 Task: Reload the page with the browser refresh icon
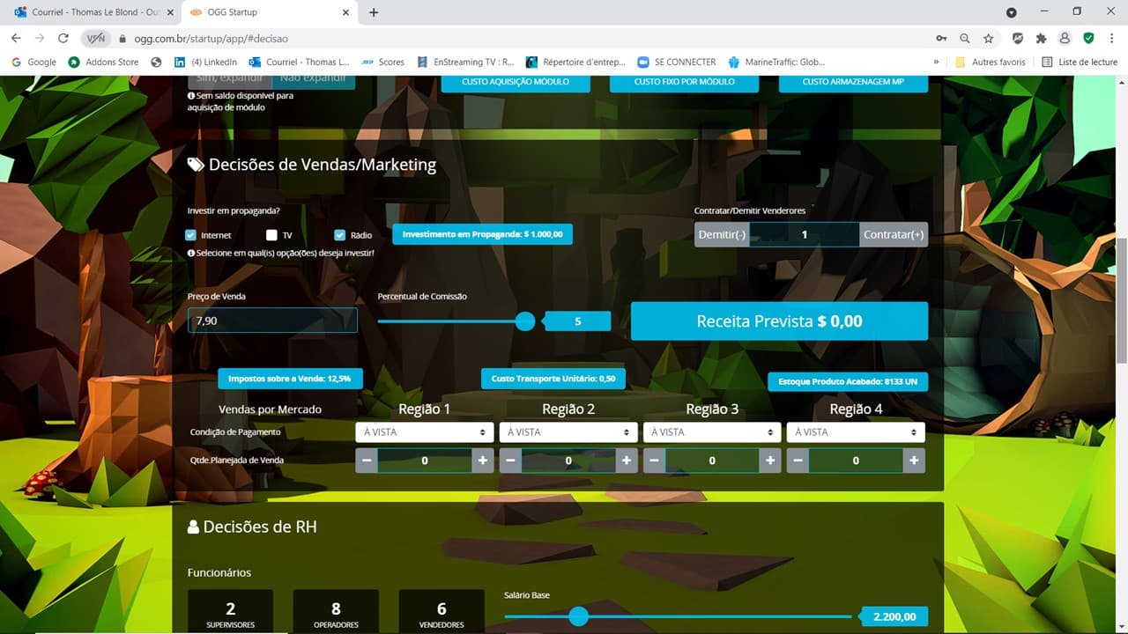click(x=63, y=39)
